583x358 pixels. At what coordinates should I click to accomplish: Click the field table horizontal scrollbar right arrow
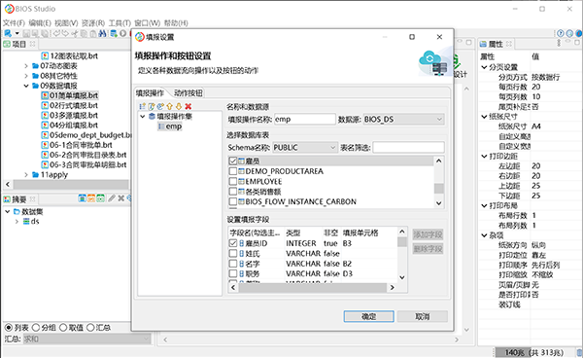click(392, 287)
